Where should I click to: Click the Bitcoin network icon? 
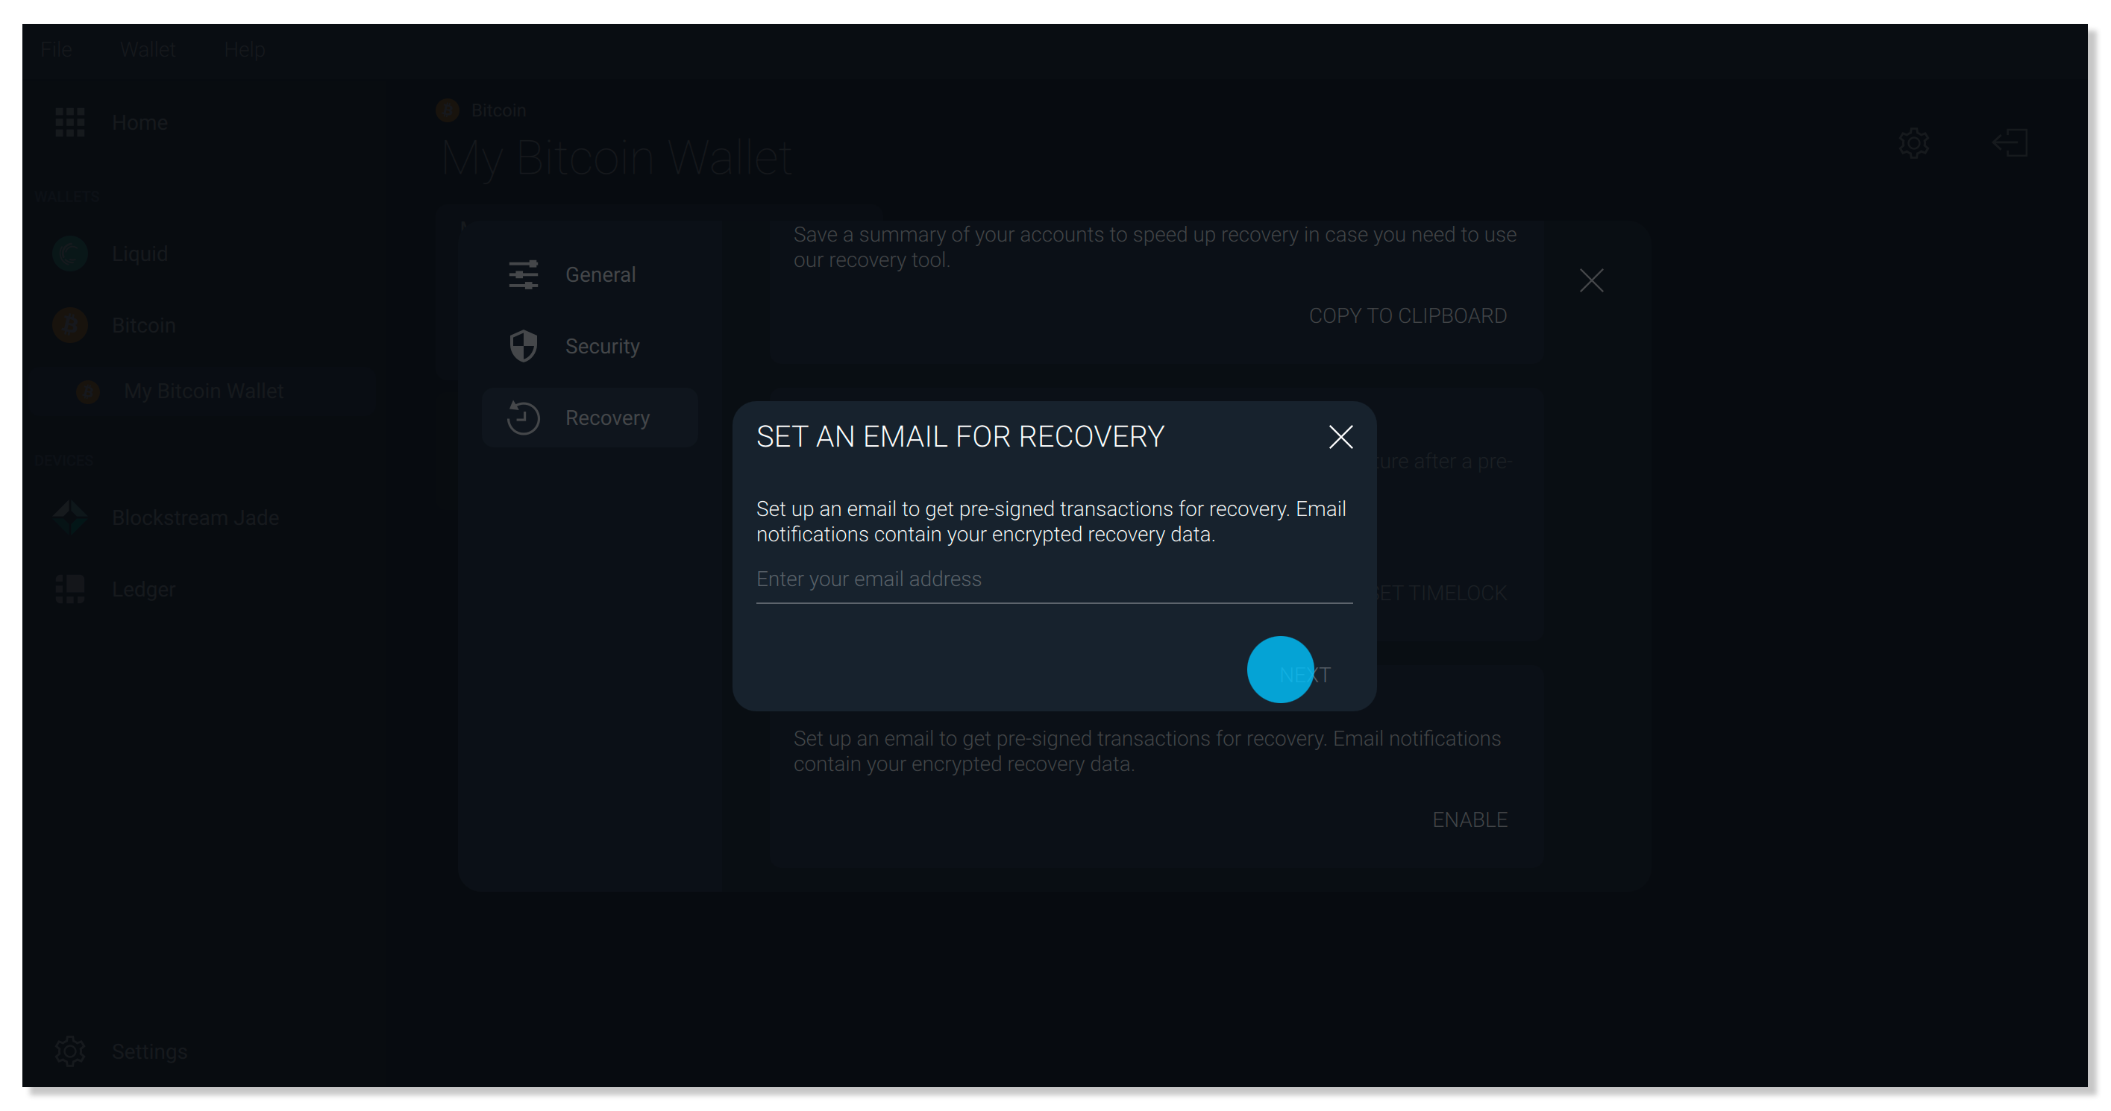[69, 325]
